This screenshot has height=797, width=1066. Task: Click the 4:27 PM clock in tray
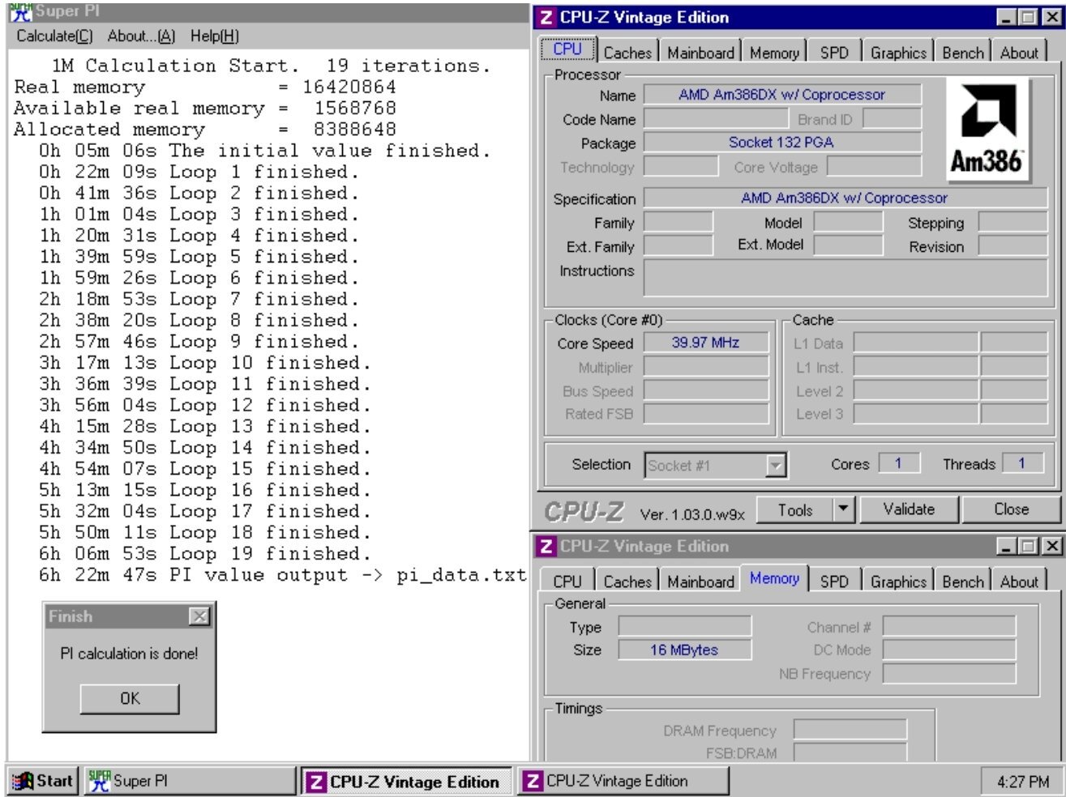(1023, 782)
